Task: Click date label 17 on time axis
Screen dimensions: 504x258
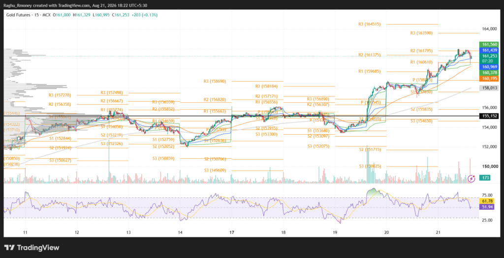Action: pos(232,232)
